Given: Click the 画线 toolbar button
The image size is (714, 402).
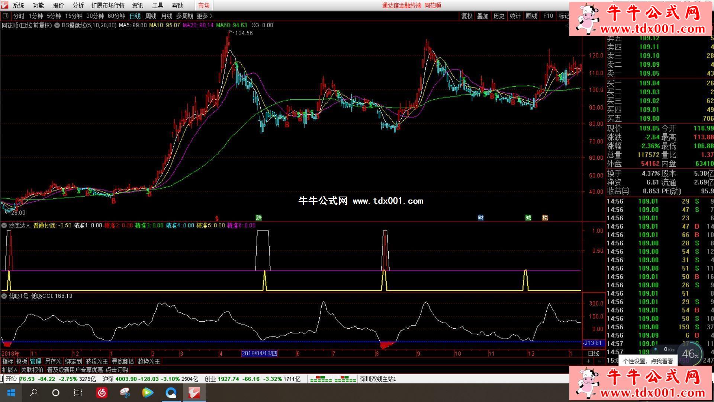Looking at the screenshot, I should tap(531, 16).
